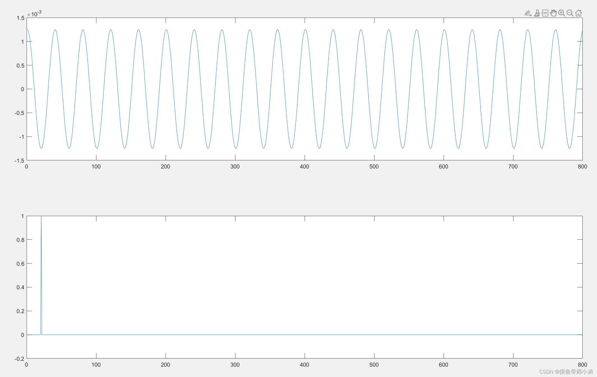
Task: Click lower plot y-axis label -0.2
Action: [19, 359]
